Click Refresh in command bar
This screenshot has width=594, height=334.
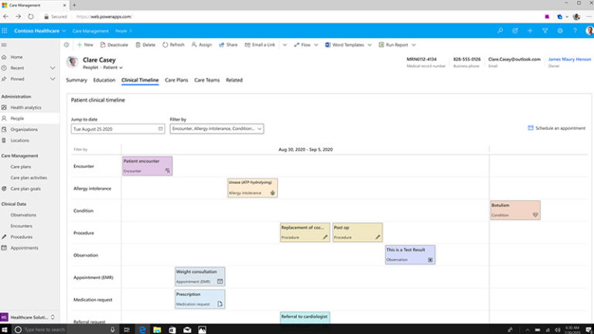point(173,45)
